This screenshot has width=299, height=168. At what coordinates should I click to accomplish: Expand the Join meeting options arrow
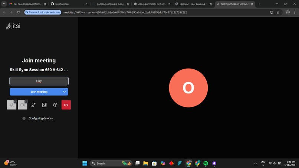click(x=65, y=92)
